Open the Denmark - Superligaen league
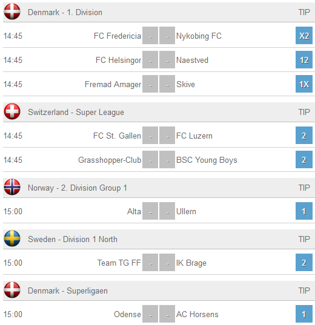 68,291
